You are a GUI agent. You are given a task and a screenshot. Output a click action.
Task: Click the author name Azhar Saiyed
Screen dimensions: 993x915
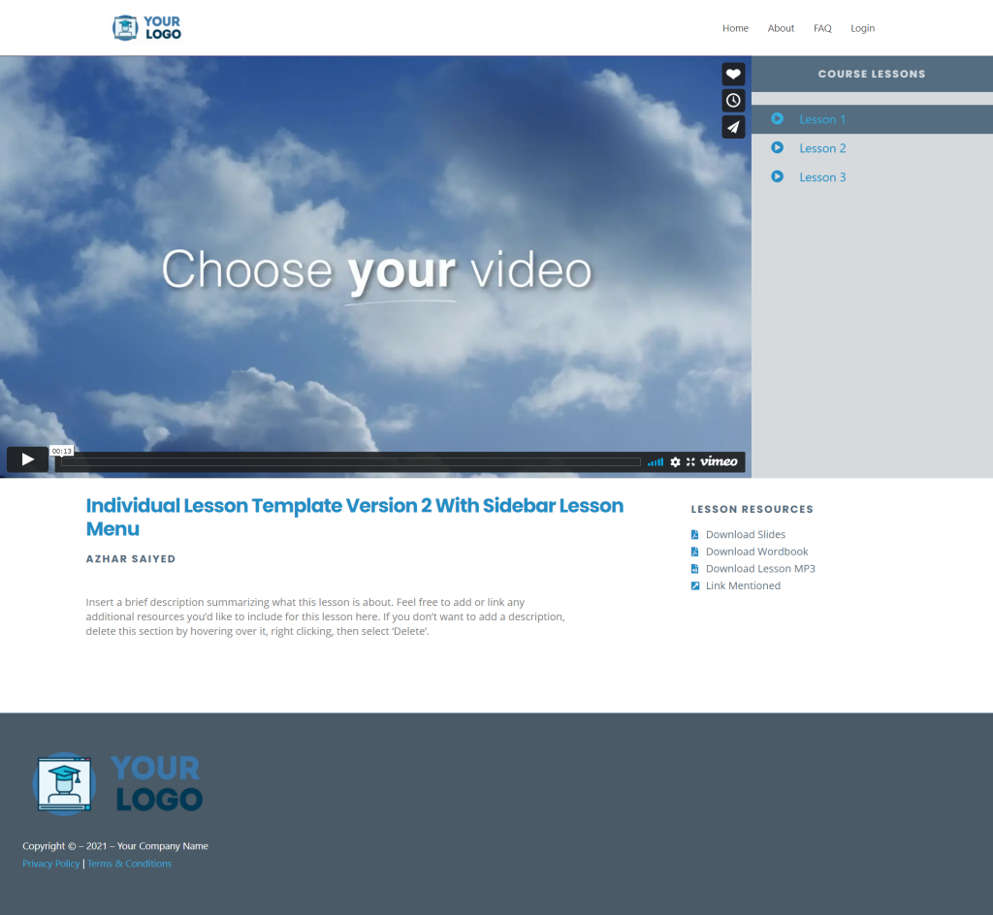(x=131, y=558)
